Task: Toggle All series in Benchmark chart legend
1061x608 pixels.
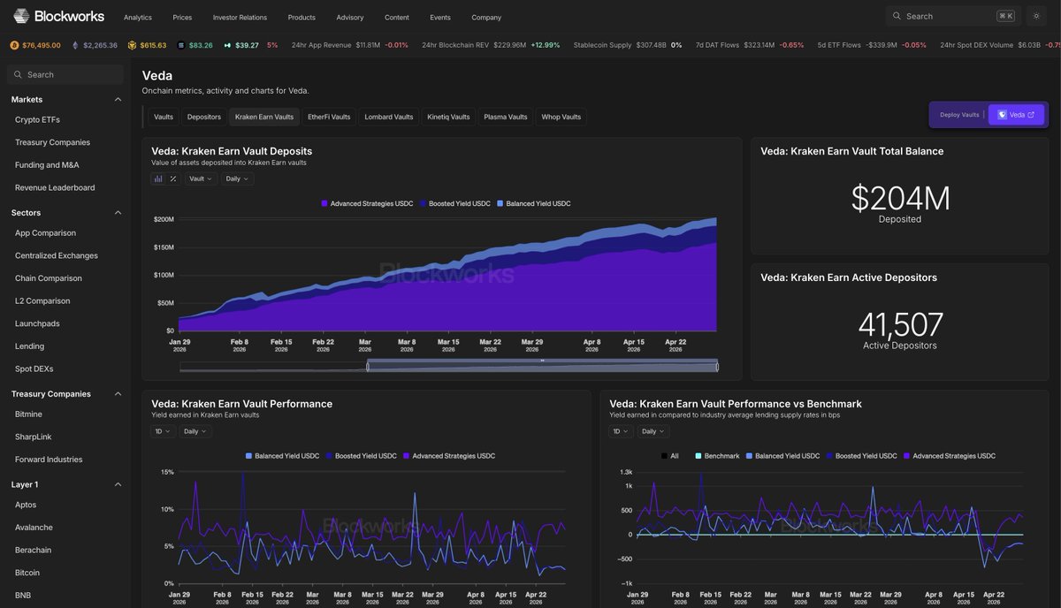Action: [670, 456]
